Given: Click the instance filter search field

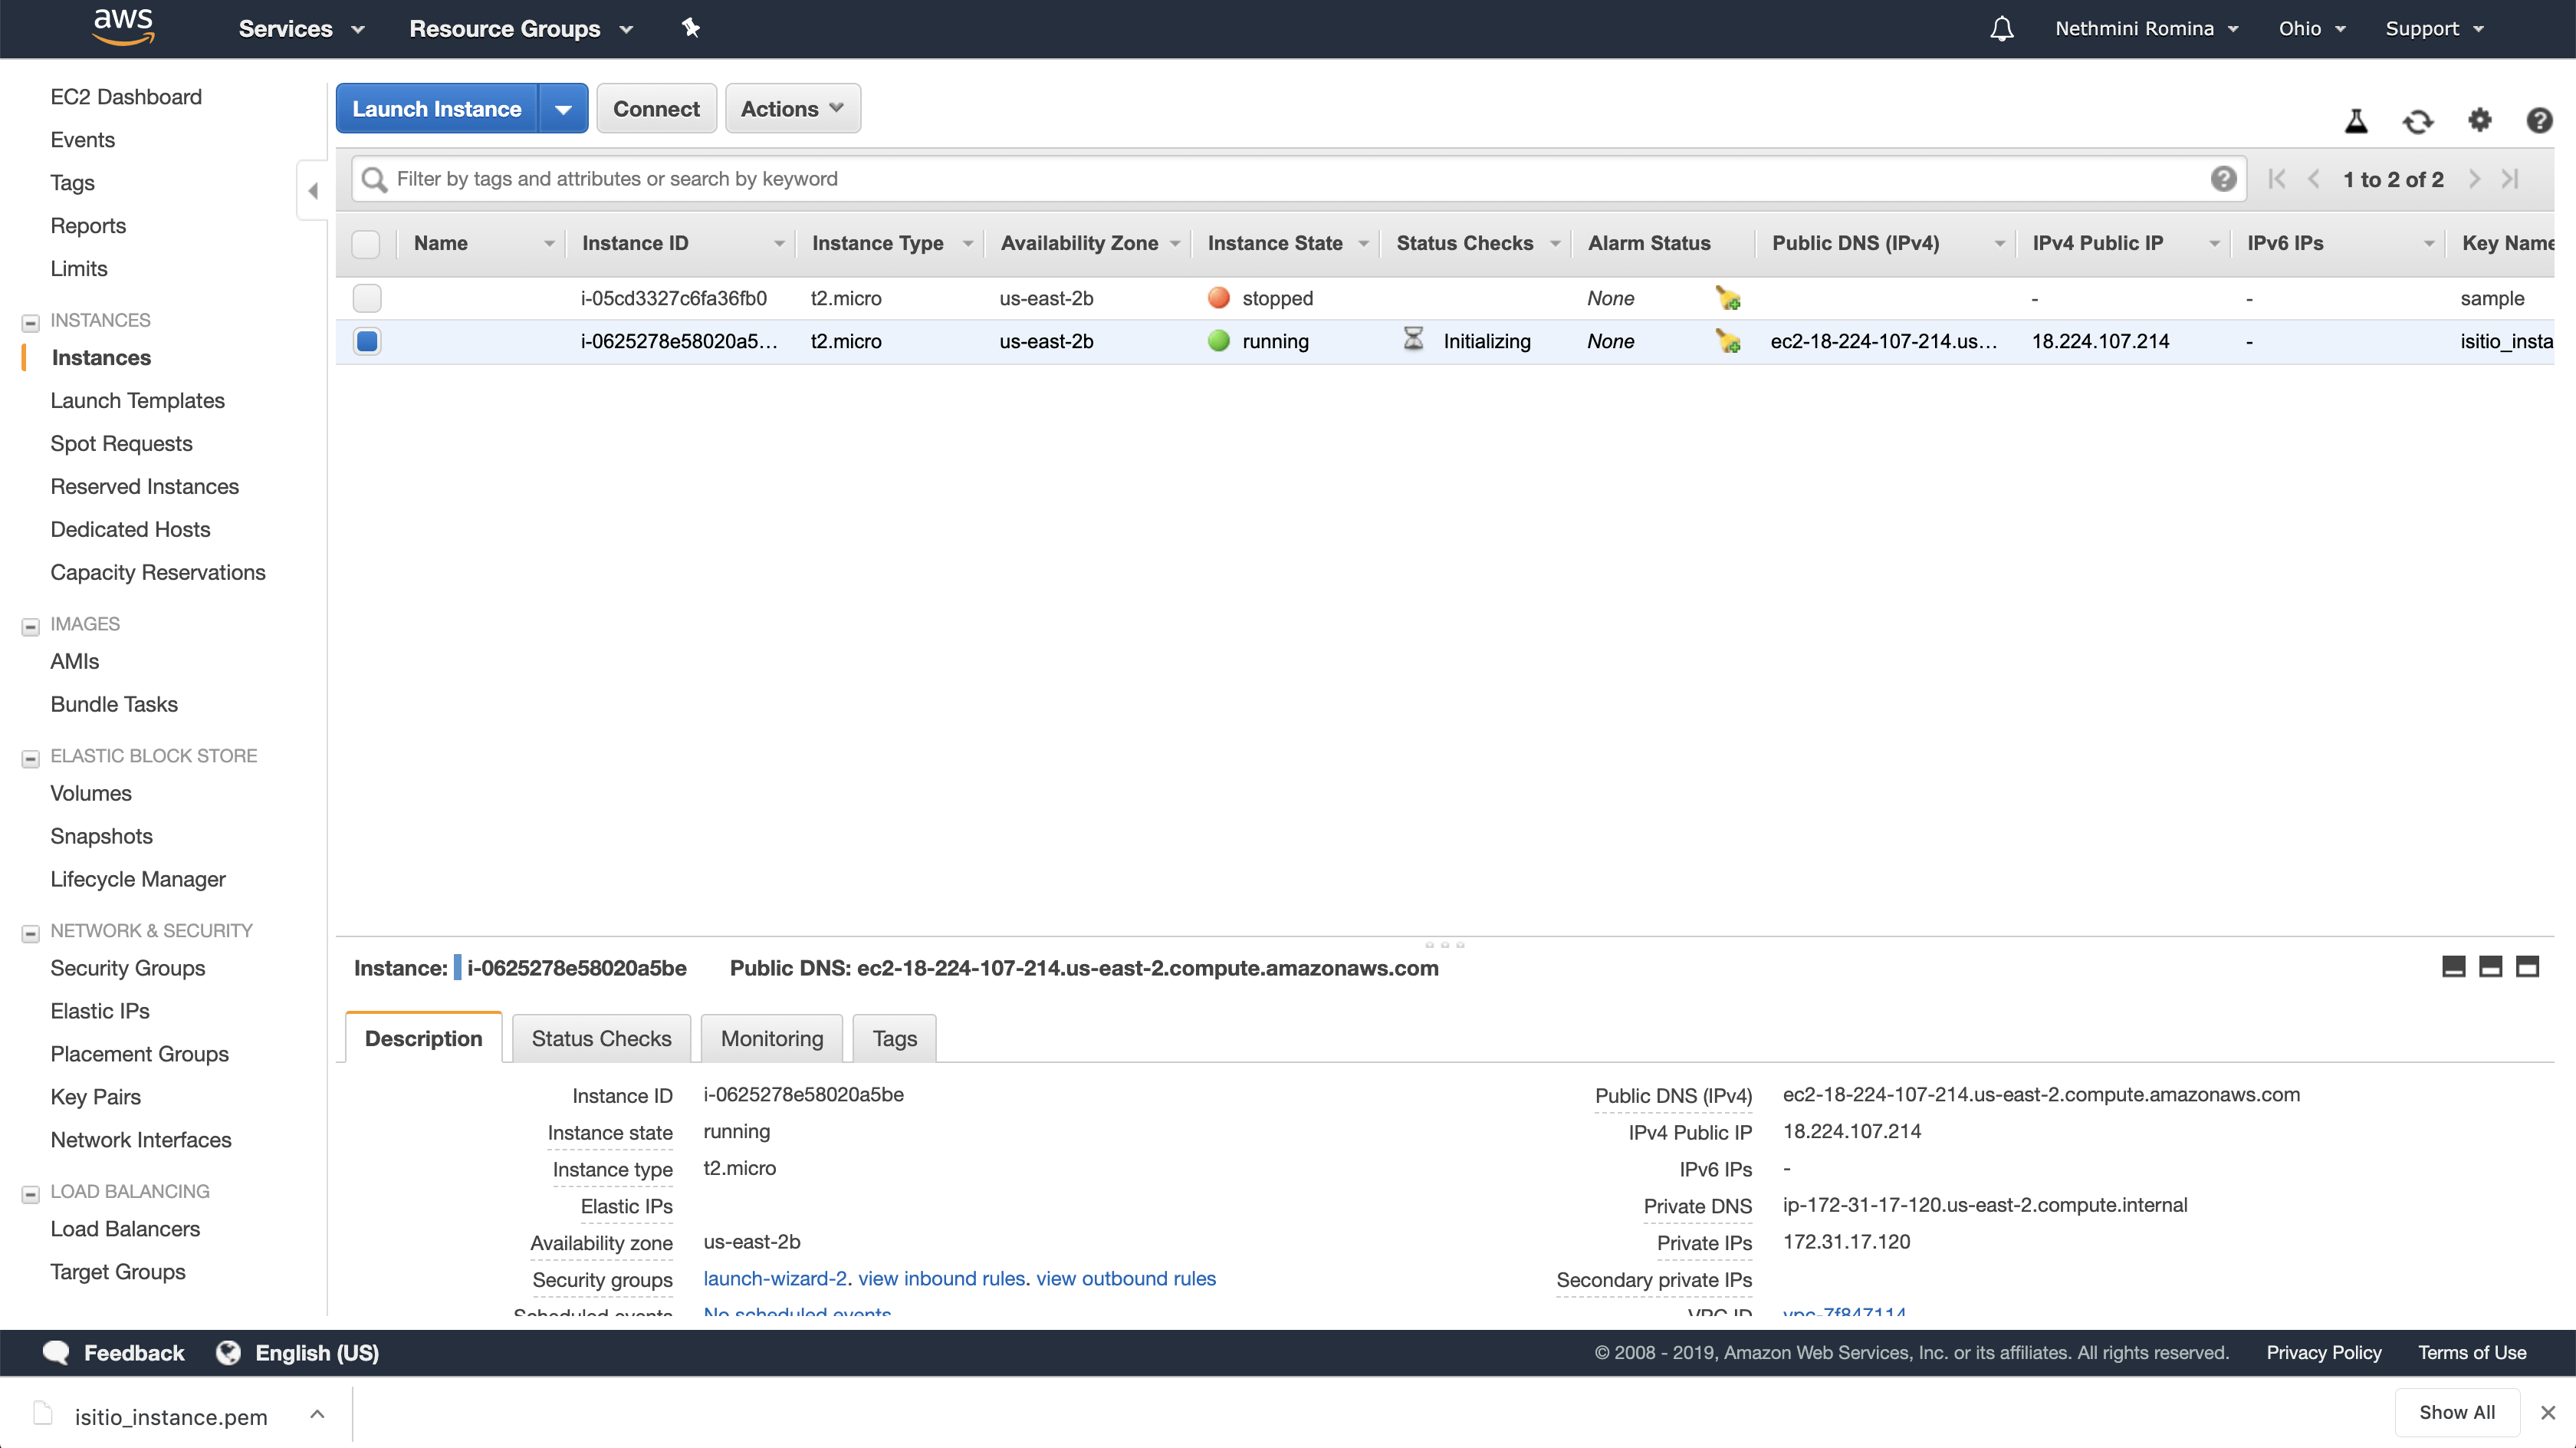Looking at the screenshot, I should tap(1298, 178).
